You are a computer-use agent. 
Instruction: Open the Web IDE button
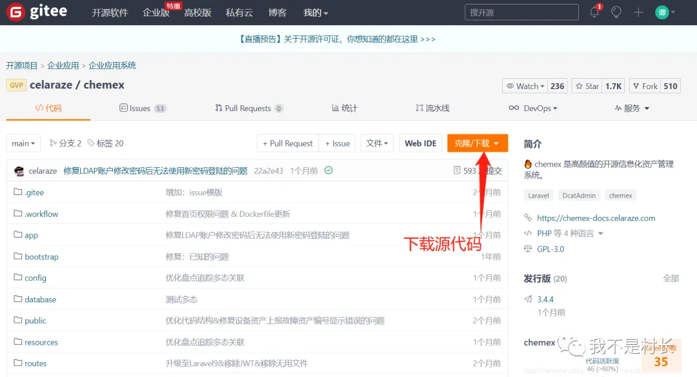click(x=420, y=143)
